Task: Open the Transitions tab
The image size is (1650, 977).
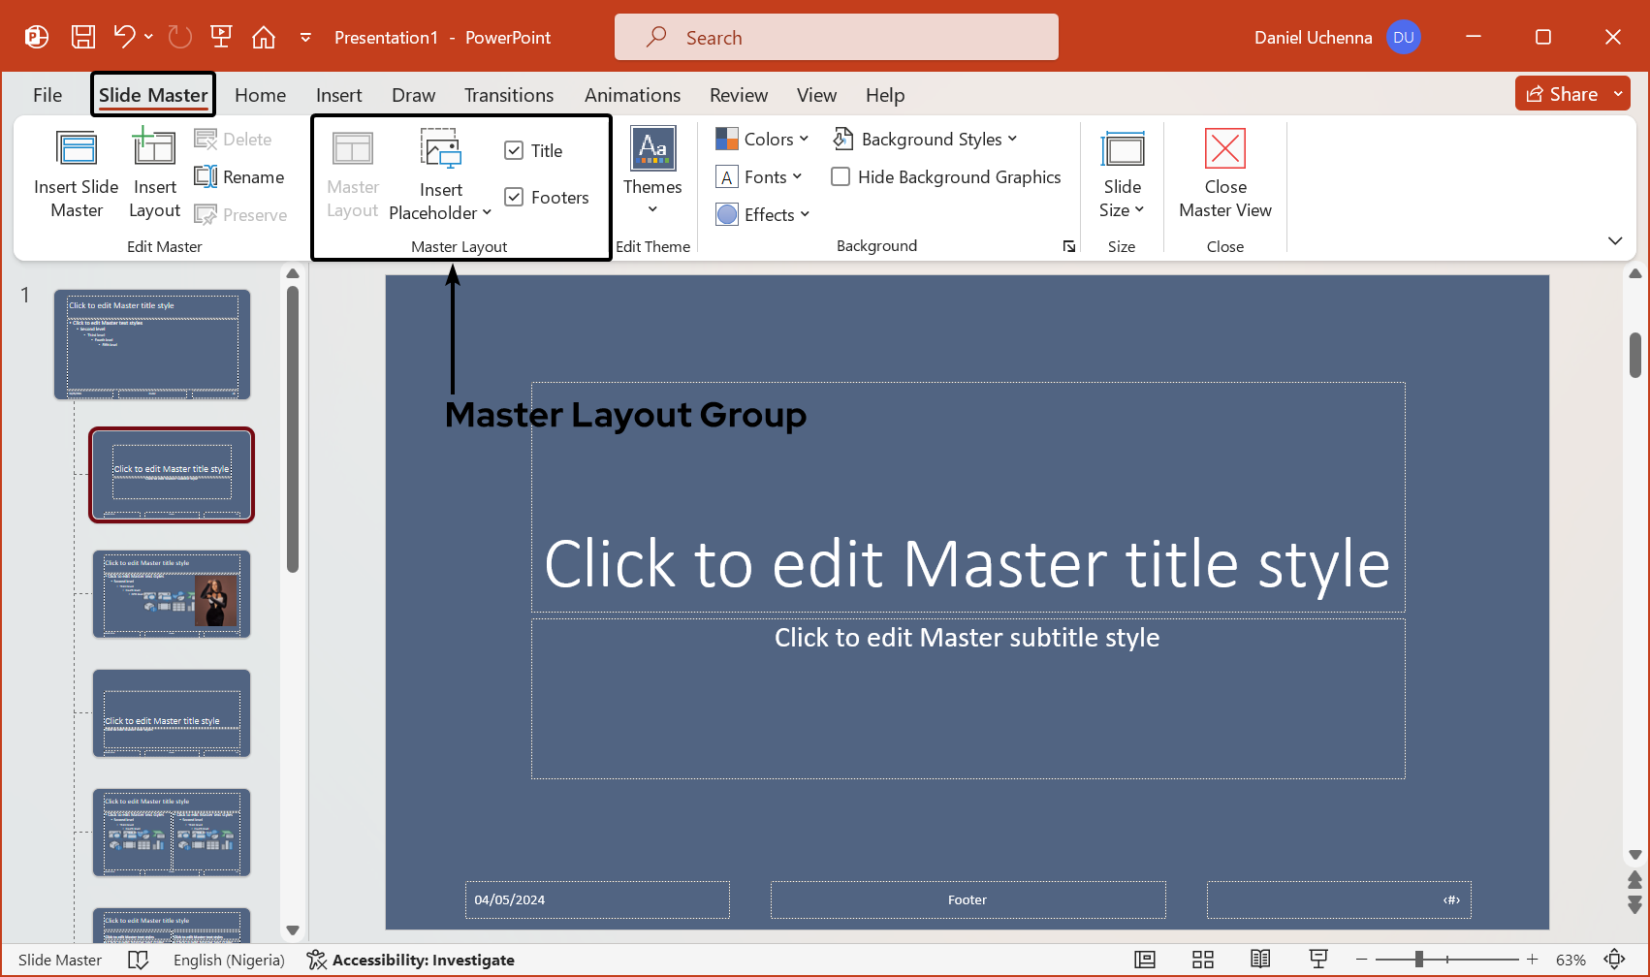Action: pos(508,95)
